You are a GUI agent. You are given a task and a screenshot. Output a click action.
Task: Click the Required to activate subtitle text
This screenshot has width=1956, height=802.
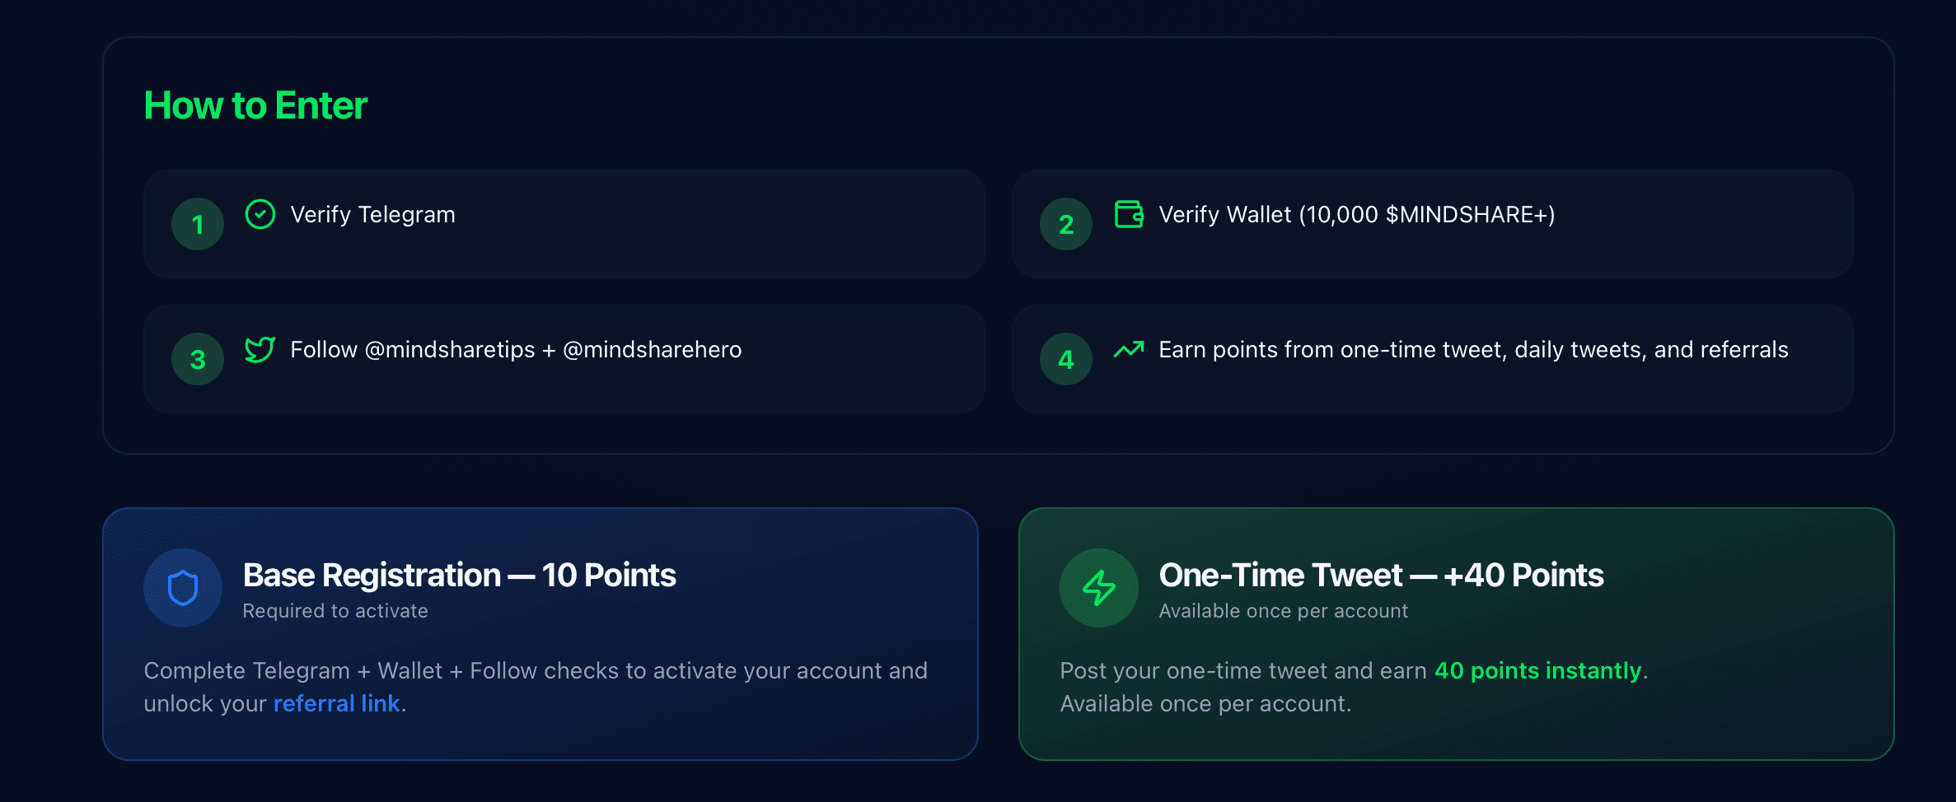coord(335,610)
